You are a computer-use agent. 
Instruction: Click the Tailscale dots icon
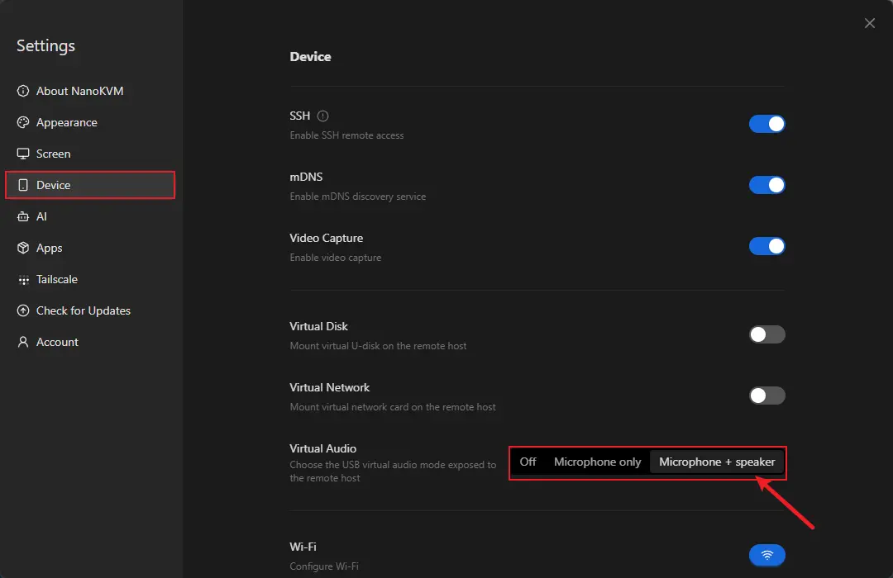point(23,279)
